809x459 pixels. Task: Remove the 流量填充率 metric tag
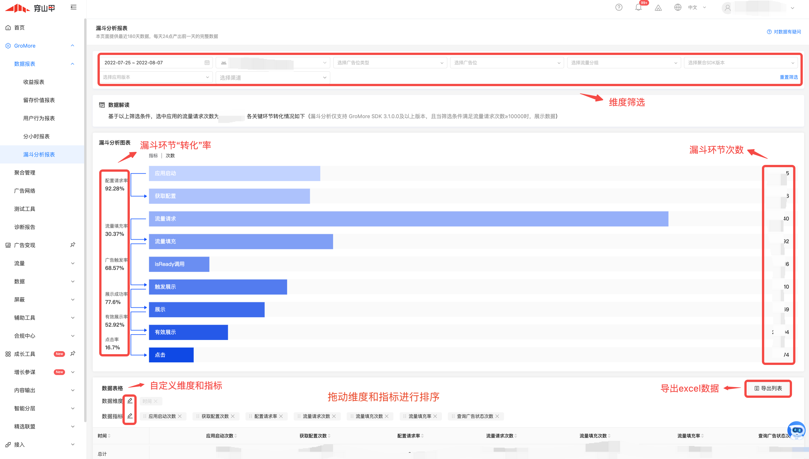pyautogui.click(x=435, y=416)
